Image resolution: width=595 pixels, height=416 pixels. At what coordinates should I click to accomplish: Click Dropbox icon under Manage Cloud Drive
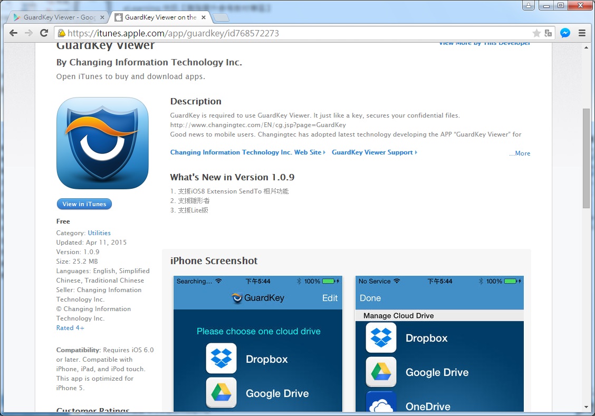[x=381, y=337]
